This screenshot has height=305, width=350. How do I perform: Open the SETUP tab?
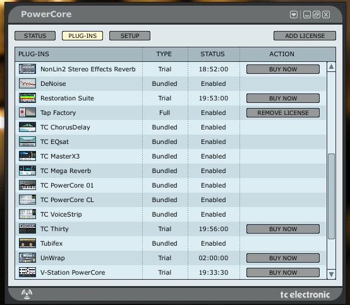click(130, 36)
